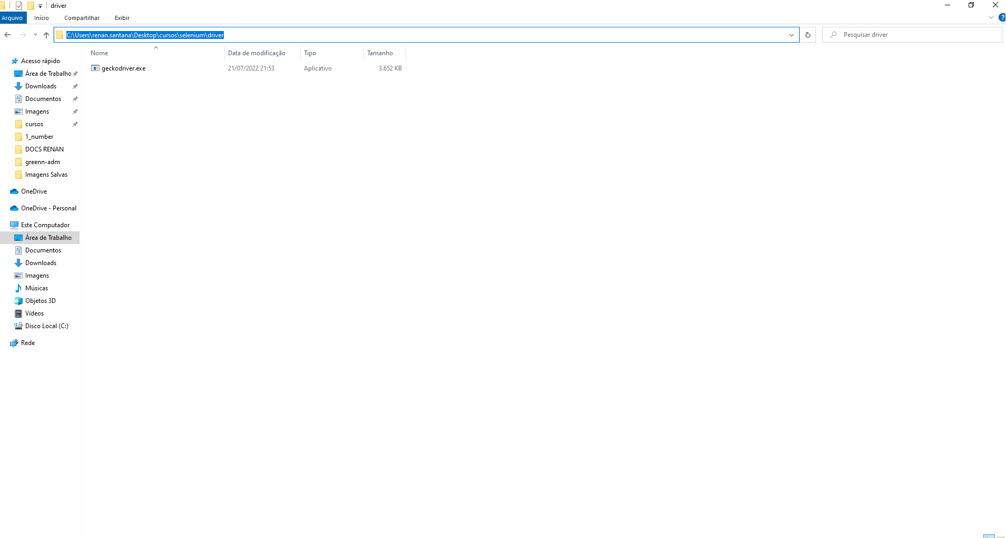This screenshot has width=1006, height=538.
Task: Open pinned Área de Trabalho under Acesso rápido
Action: tap(48, 74)
